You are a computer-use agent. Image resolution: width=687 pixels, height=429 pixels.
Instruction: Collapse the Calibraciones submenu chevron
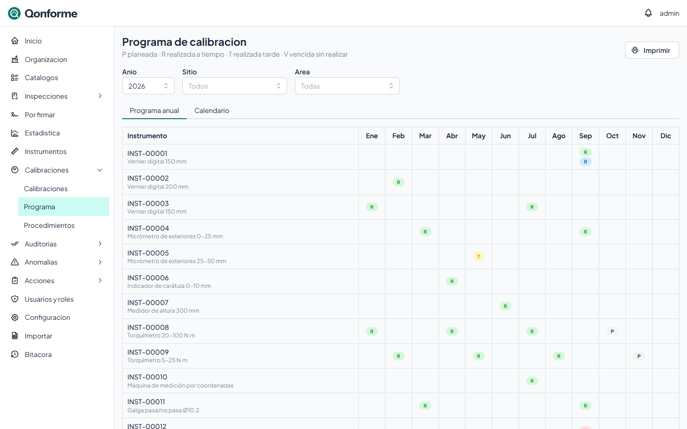tap(100, 170)
